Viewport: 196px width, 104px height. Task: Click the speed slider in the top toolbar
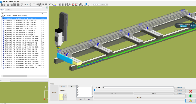pos(87,4)
